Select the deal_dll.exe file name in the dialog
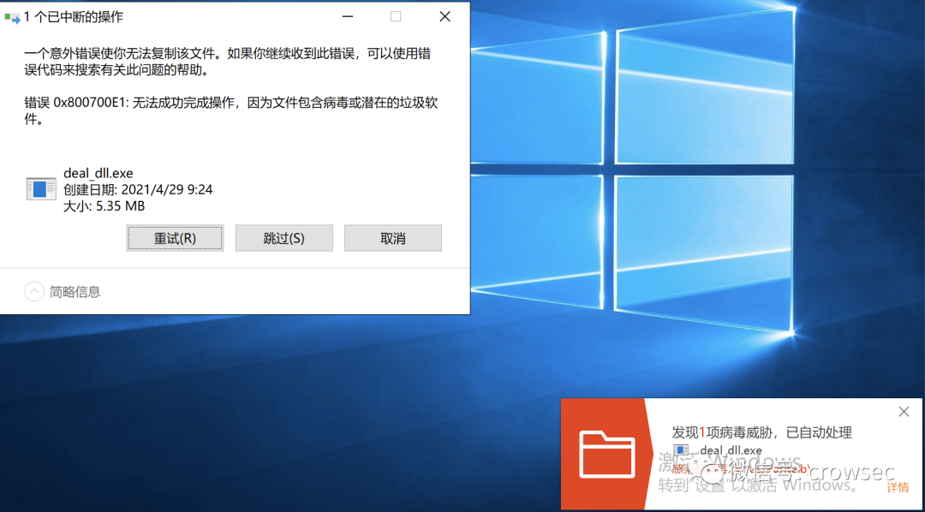This screenshot has height=512, width=925. pyautogui.click(x=98, y=174)
